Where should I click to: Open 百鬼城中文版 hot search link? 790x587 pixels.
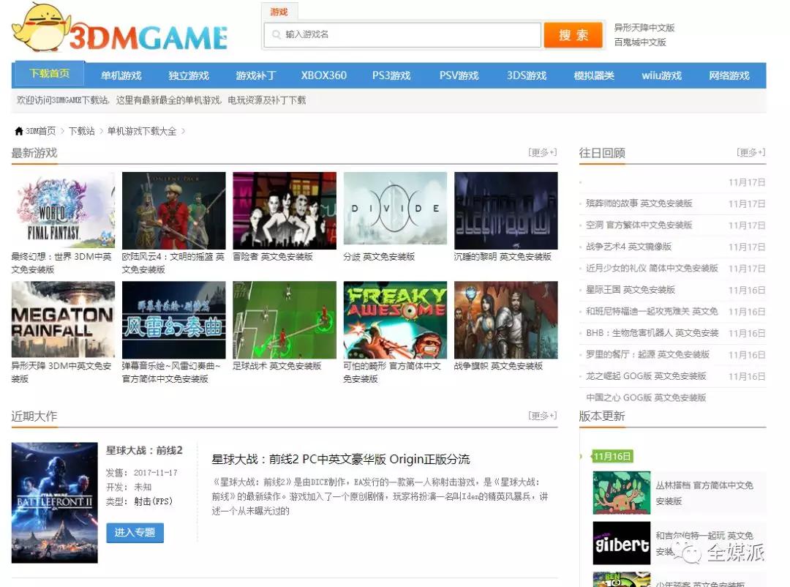[x=640, y=42]
